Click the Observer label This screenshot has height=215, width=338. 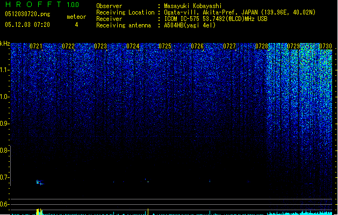[109, 6]
